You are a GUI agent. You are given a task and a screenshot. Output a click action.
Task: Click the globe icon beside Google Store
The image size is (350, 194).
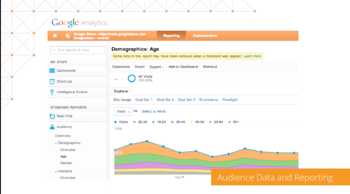coord(68,36)
